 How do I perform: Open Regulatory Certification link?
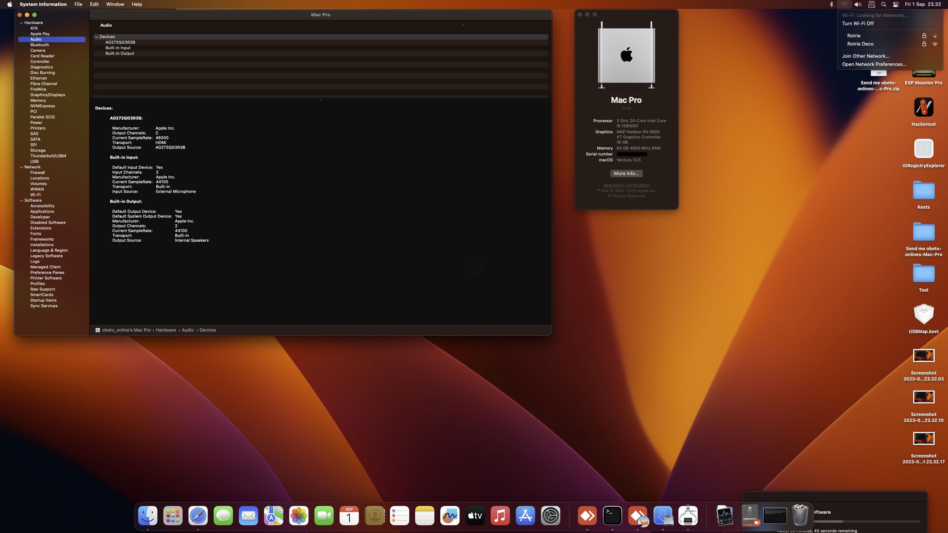(626, 185)
